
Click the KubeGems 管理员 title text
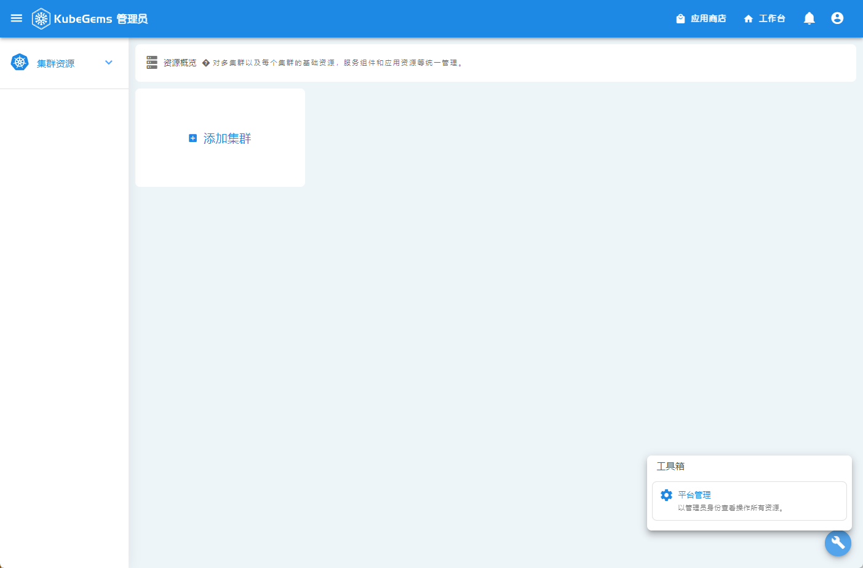tap(101, 19)
